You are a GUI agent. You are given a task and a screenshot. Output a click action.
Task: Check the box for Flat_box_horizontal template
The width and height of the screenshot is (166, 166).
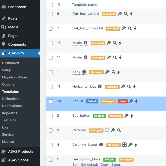51,29
